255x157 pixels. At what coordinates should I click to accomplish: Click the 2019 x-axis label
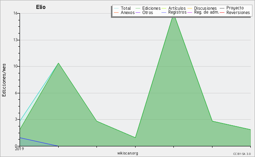tap(20, 149)
